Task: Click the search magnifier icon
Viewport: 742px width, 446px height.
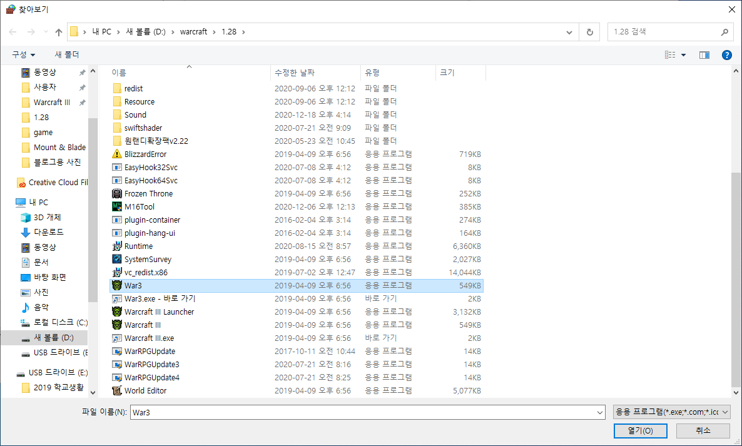Action: [724, 32]
